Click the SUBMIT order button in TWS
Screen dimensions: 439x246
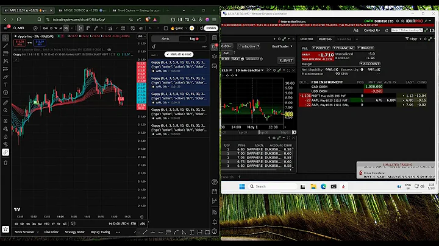pos(286,60)
